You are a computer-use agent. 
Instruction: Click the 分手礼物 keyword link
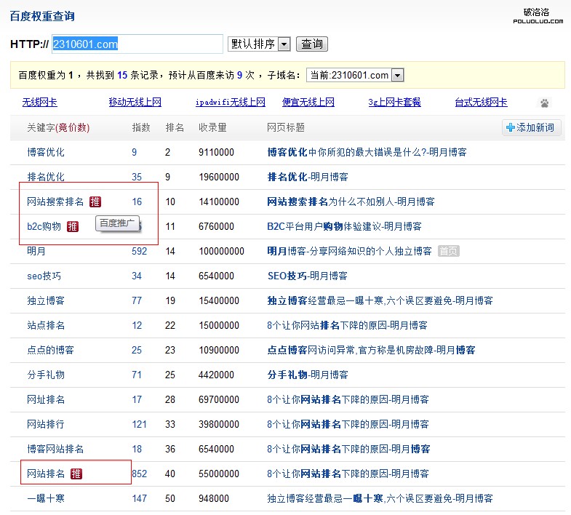click(x=46, y=375)
